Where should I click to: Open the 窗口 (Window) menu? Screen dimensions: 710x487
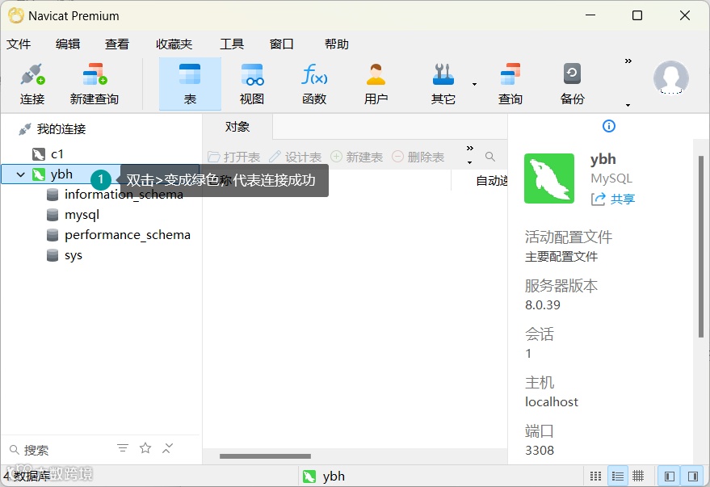point(282,44)
